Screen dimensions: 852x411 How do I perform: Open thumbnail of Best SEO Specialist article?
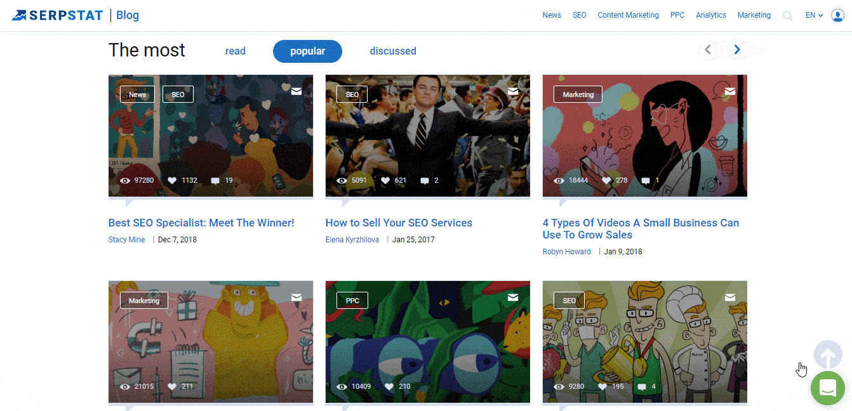click(x=211, y=136)
